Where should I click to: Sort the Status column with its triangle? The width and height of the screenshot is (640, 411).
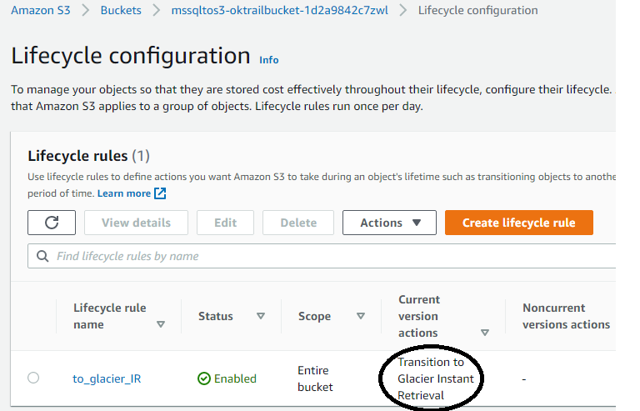pyautogui.click(x=260, y=316)
